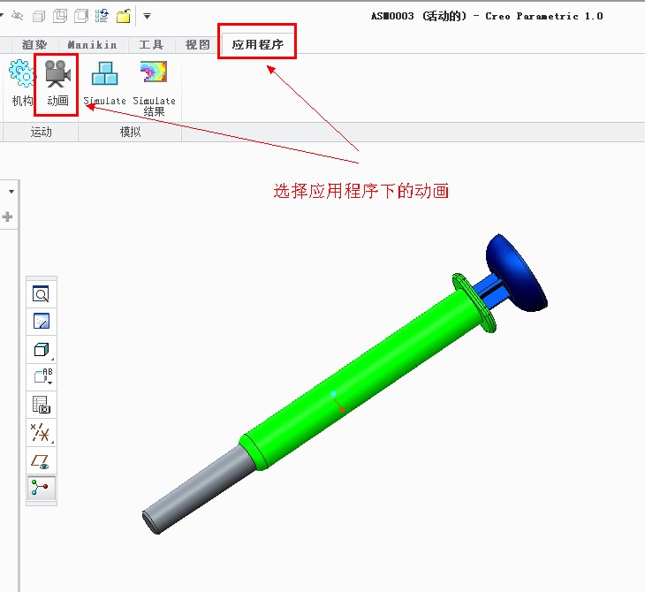The image size is (645, 592).
Task: Toggle the spin center icon in graphics toolbar
Action: coord(41,488)
